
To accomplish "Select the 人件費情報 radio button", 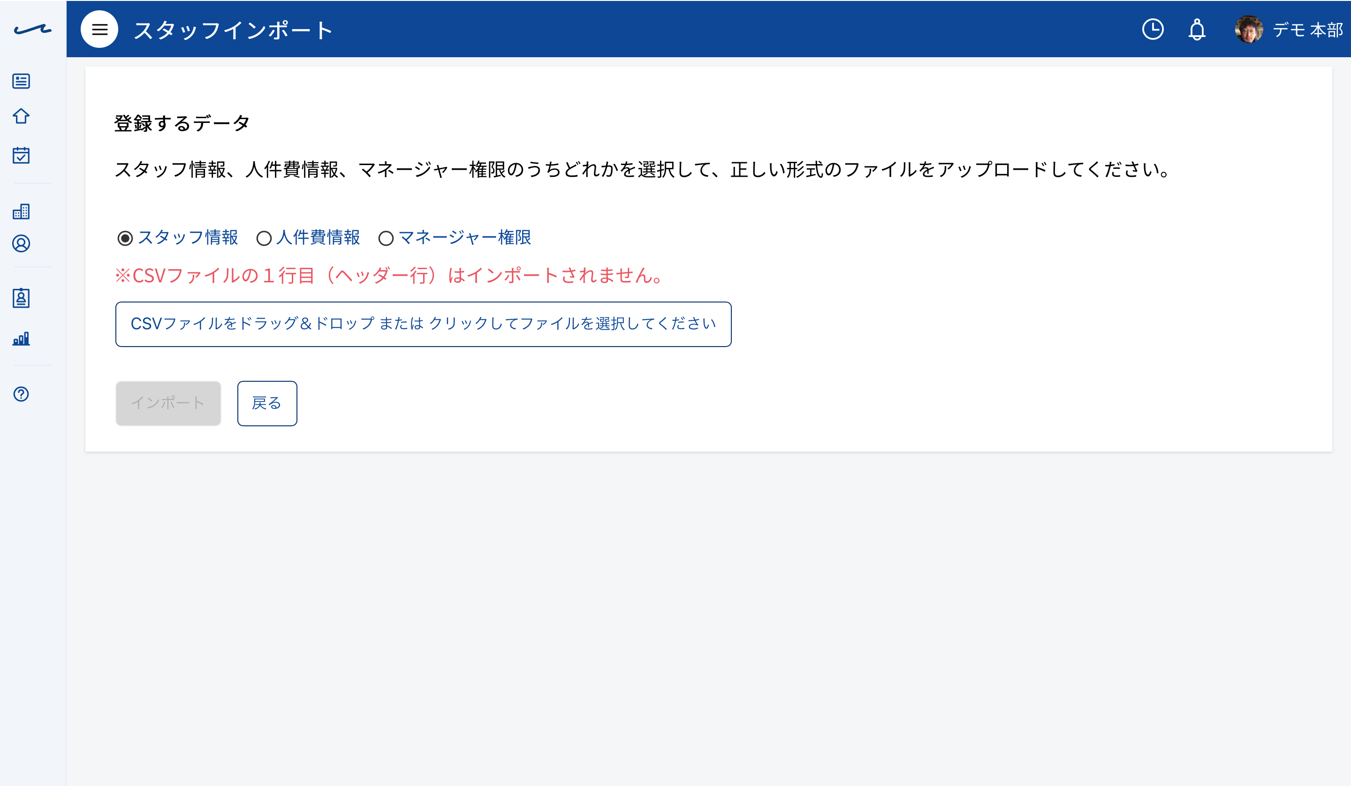I will coord(264,238).
